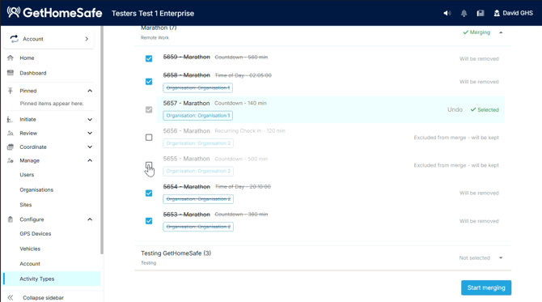542x302 pixels.
Task: Expand the Initiate menu chevron
Action: point(90,119)
